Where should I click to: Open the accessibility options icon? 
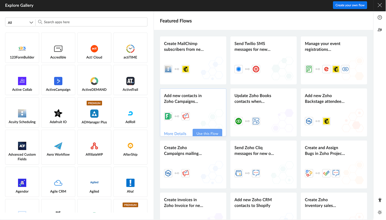380,200
